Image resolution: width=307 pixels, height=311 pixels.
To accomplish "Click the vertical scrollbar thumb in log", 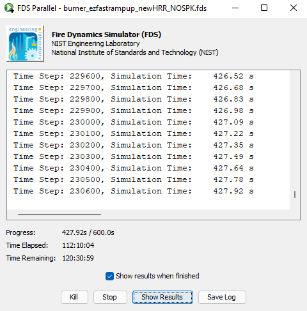I will 295,194.
